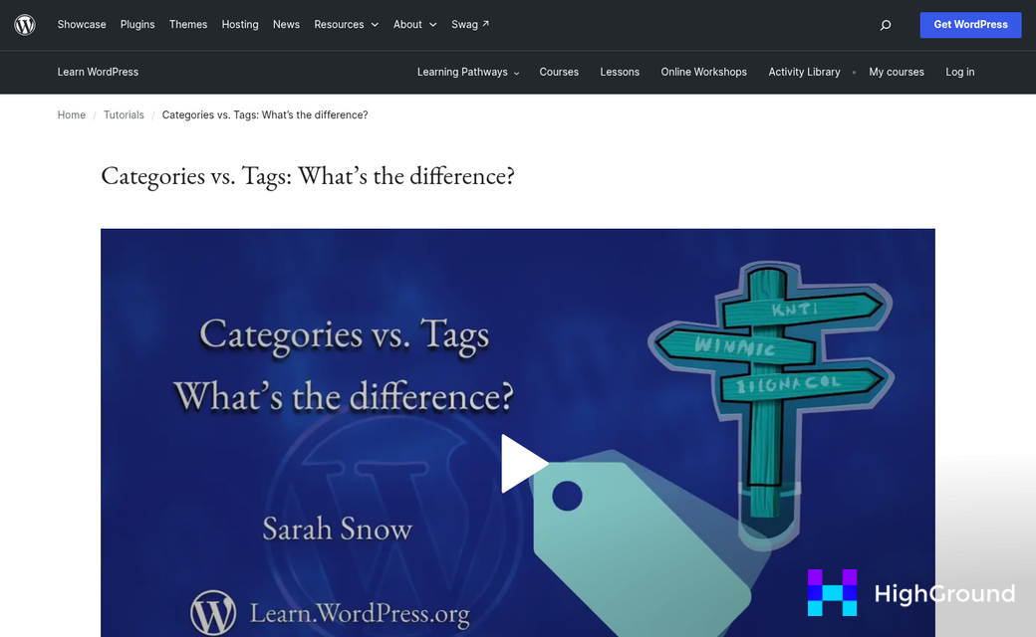This screenshot has height=637, width=1036.
Task: Click the Tutorials breadcrumb link
Action: point(124,114)
